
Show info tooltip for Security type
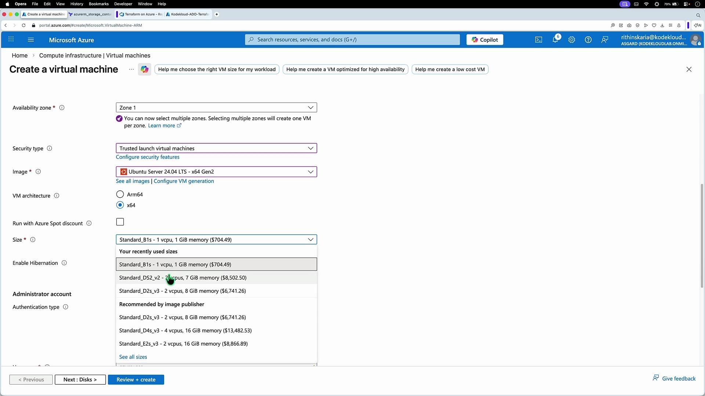click(x=50, y=148)
